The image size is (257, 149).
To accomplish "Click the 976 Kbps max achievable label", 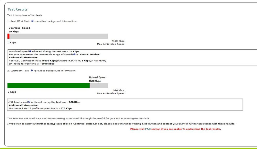I will [119, 90].
